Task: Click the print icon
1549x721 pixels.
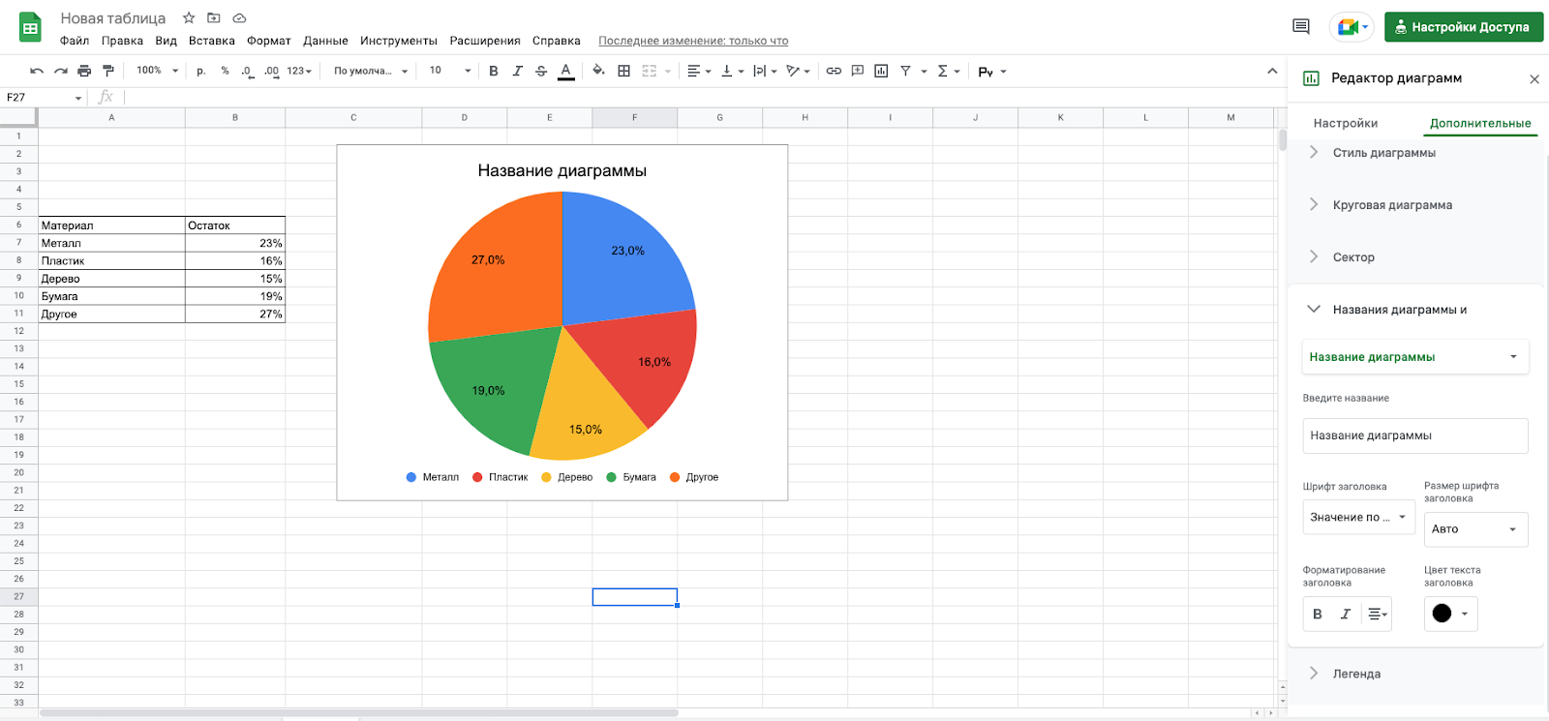Action: coord(84,71)
